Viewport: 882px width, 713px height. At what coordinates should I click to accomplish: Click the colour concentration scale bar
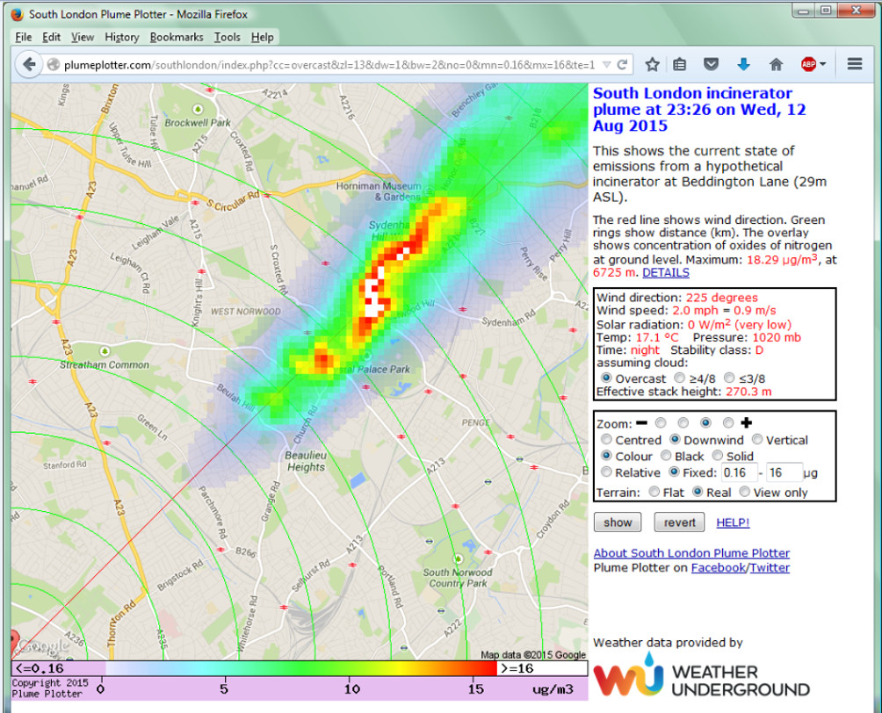[x=300, y=668]
